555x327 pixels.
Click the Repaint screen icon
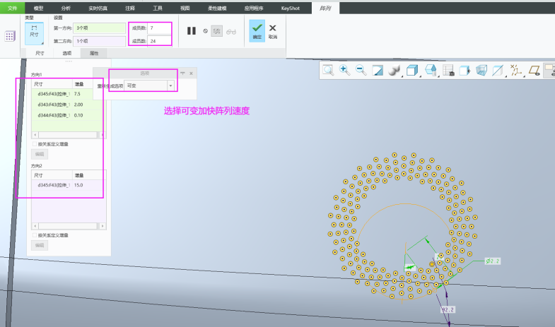(x=378, y=70)
